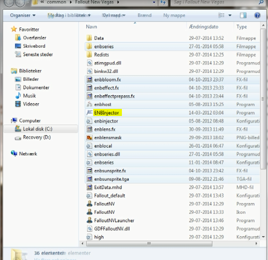Select enblens.fx file name
This screenshot has height=260, width=268.
click(105, 129)
